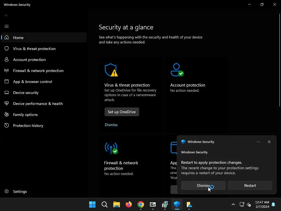Select Firewall & network protection in sidebar

pos(44,71)
